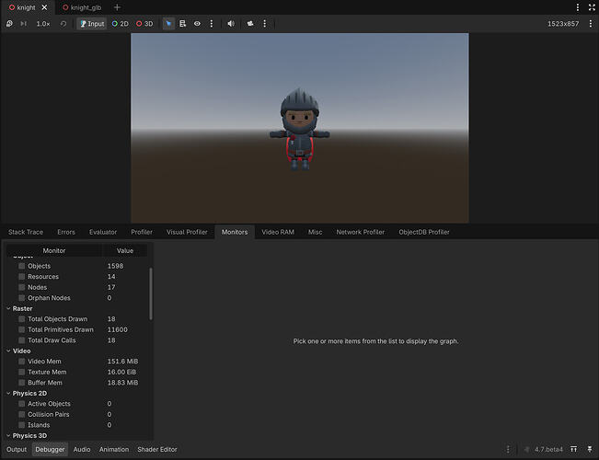Toggle fullscreen icon at top right

click(592, 7)
